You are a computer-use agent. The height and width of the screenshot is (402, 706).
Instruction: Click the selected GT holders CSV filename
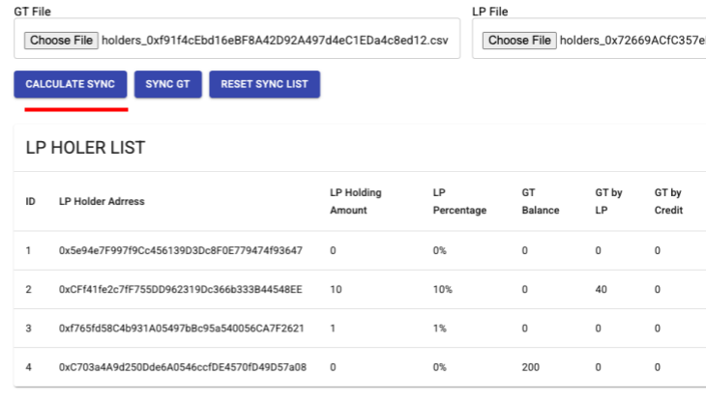[x=276, y=41]
